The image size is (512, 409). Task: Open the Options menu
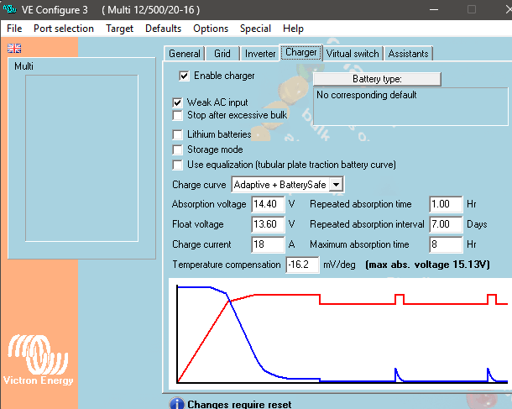211,29
